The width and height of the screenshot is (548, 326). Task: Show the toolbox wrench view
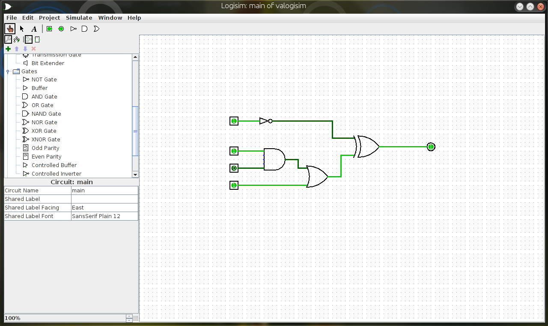click(x=8, y=39)
